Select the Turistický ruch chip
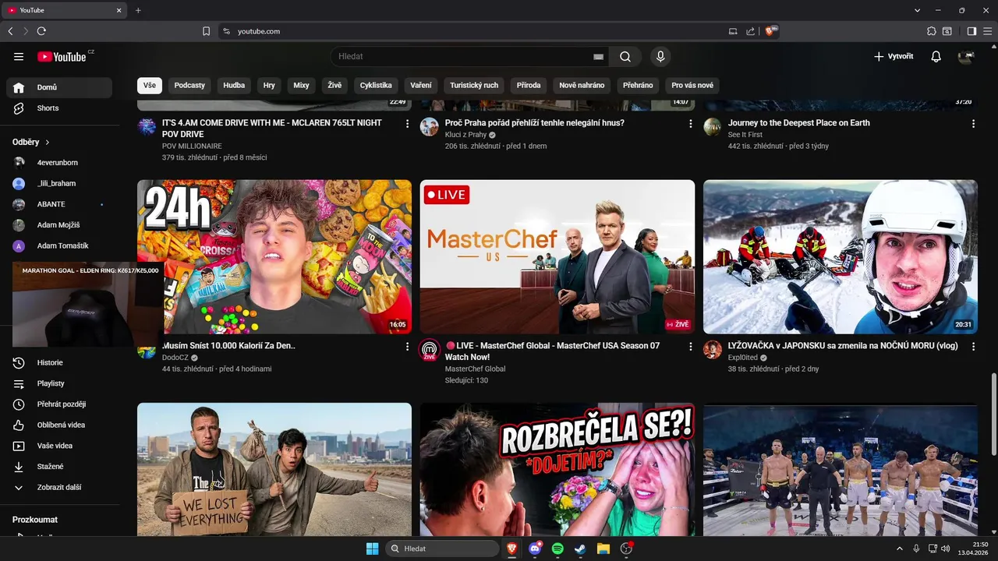Viewport: 998px width, 561px height. tap(474, 85)
